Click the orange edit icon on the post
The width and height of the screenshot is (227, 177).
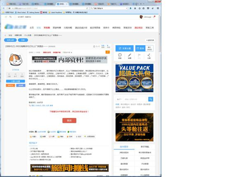(x=108, y=52)
